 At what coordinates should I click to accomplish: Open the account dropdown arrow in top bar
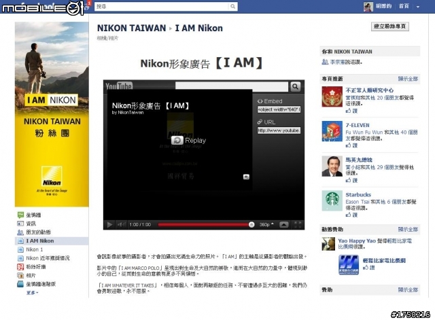click(418, 6)
